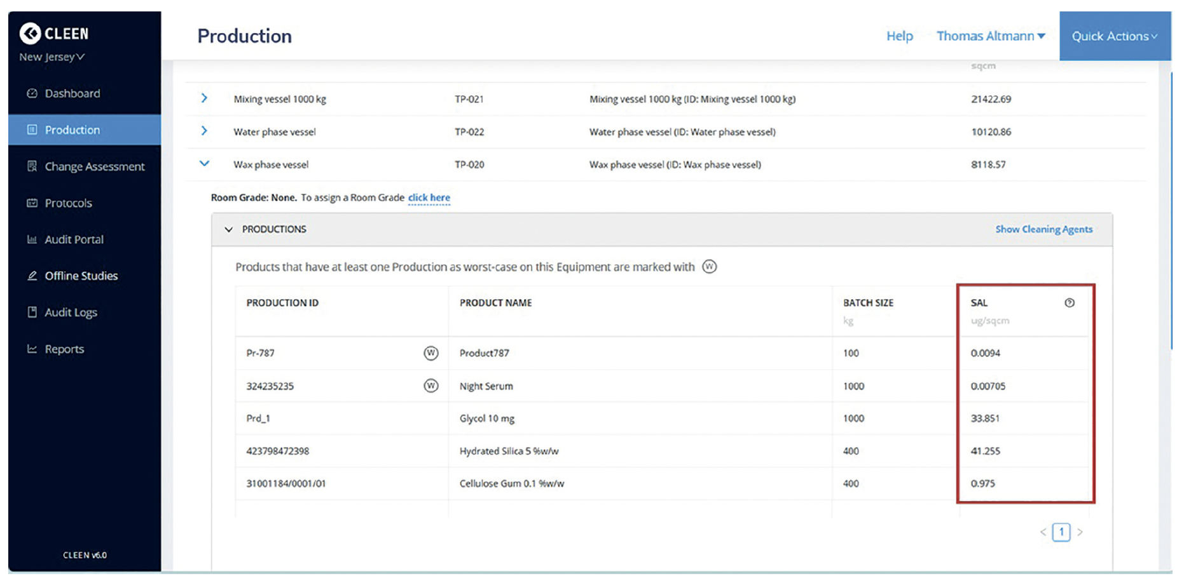Go to Protocols in the sidebar
The height and width of the screenshot is (583, 1184).
[68, 203]
